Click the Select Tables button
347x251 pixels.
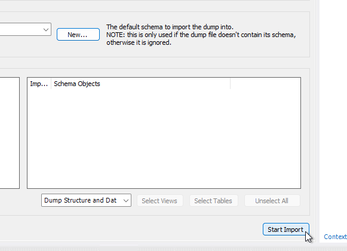pyautogui.click(x=214, y=201)
